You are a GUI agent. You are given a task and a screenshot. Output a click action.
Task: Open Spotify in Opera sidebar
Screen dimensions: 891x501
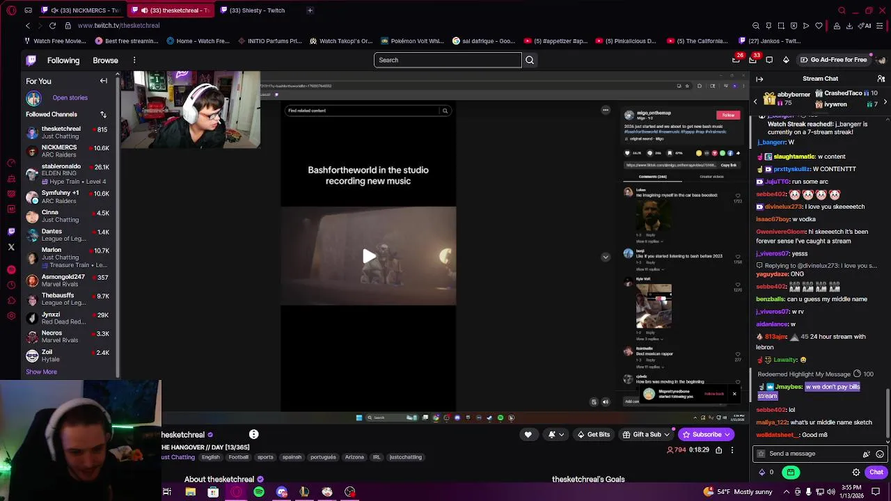[x=11, y=269]
